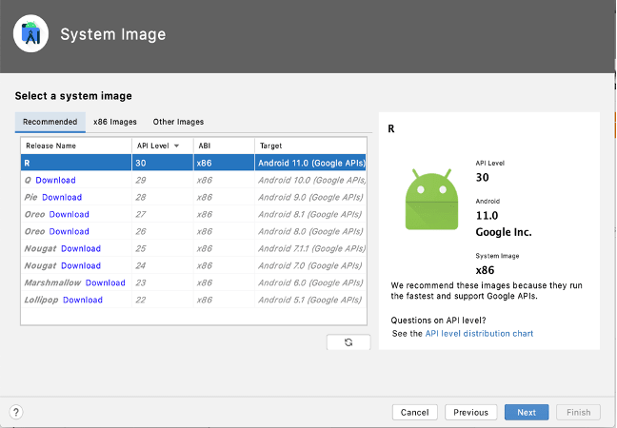Switch to the x86 Images tab
The width and height of the screenshot is (617, 428).
(114, 122)
